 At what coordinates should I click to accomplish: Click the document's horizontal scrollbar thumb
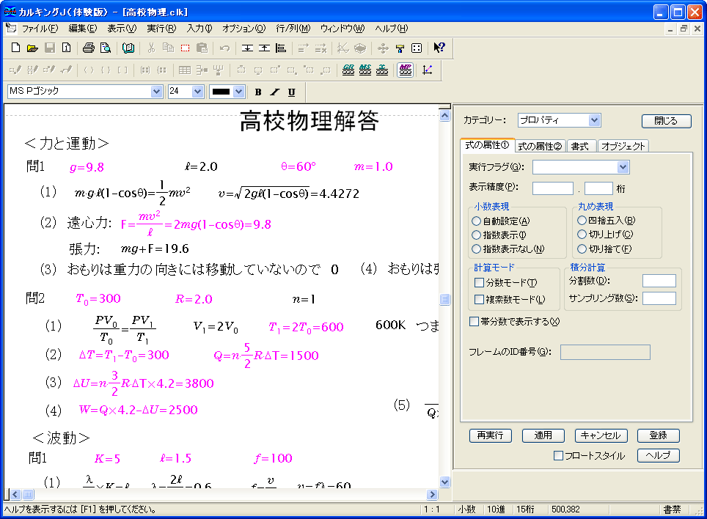28,494
